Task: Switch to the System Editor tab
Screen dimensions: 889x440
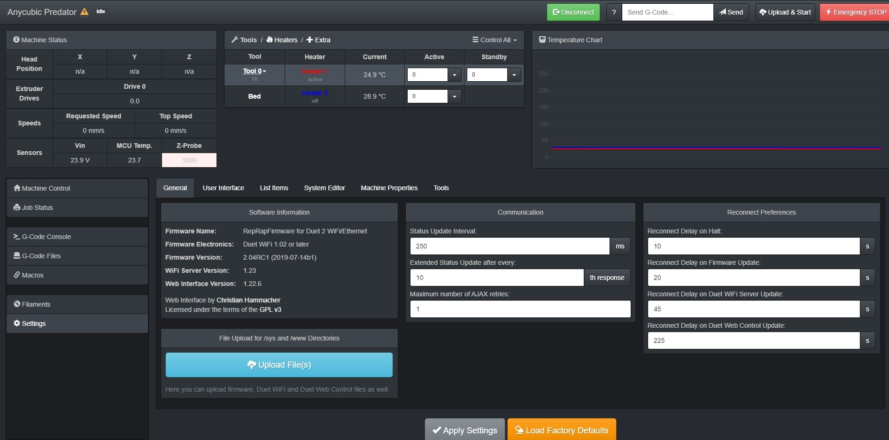Action: coord(325,188)
